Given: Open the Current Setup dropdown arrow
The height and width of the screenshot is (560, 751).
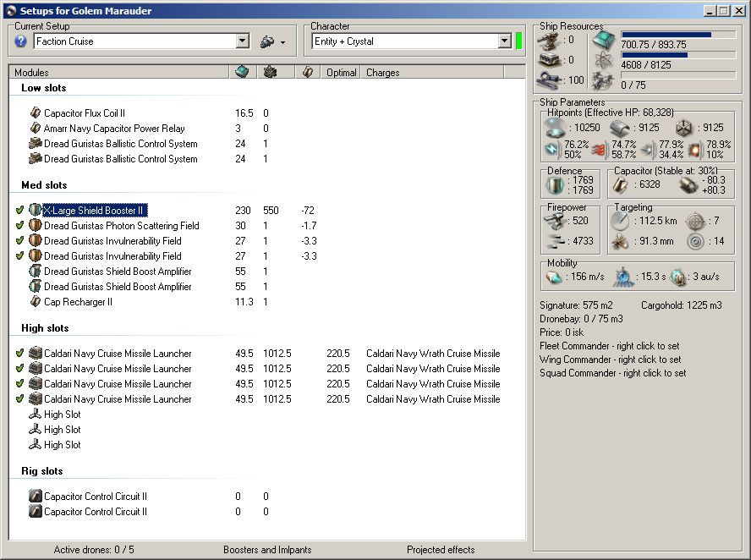Looking at the screenshot, I should 243,41.
